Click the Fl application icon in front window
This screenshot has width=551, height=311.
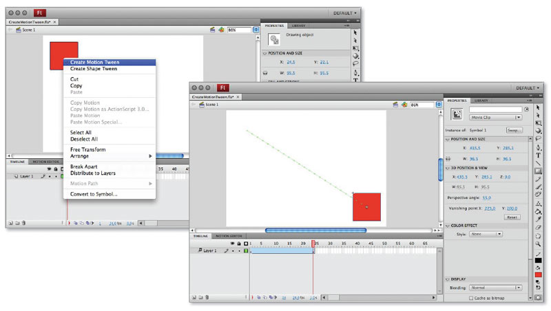223,88
